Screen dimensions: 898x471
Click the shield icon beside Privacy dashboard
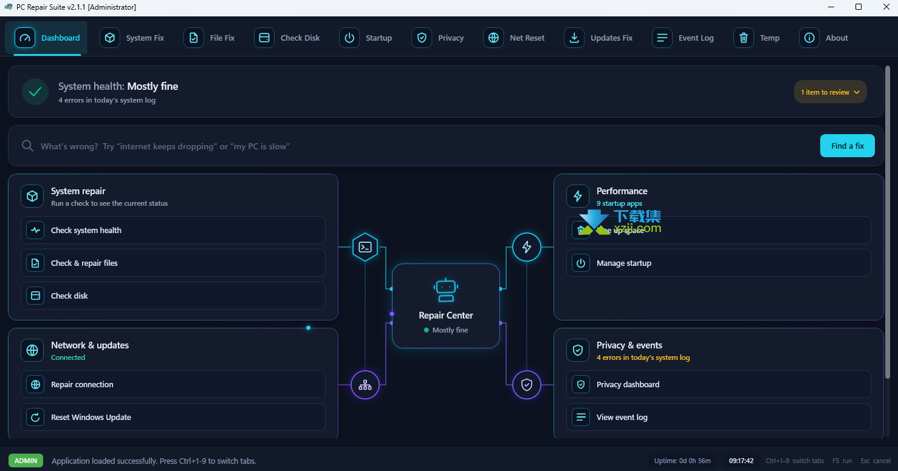tap(581, 384)
